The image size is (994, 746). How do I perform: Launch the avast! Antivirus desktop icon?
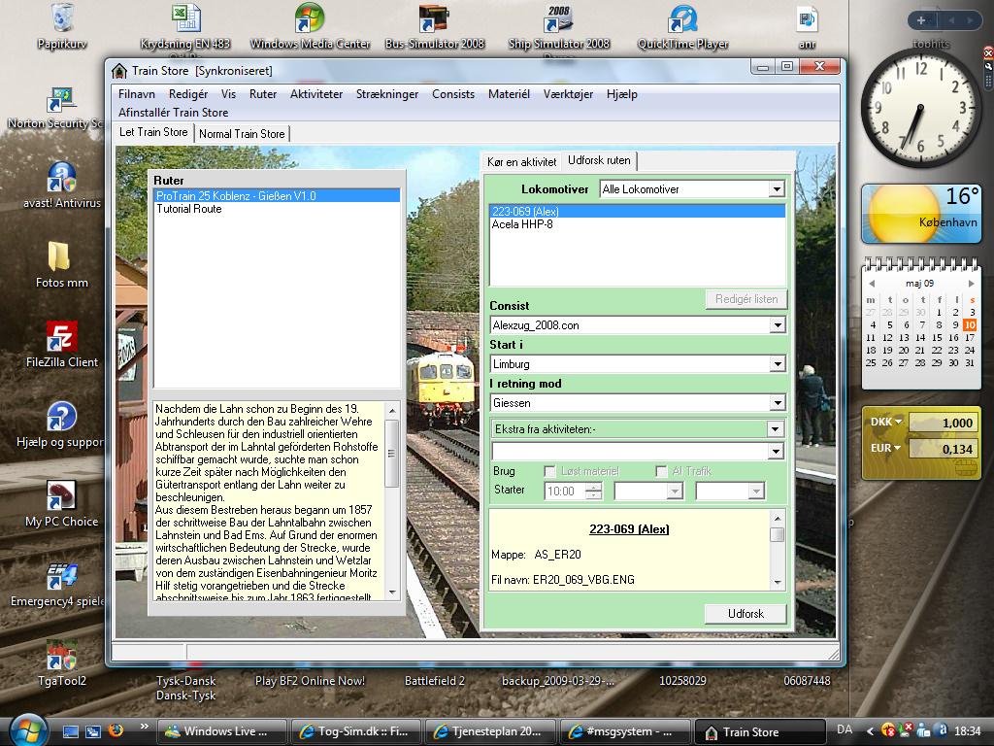point(62,186)
